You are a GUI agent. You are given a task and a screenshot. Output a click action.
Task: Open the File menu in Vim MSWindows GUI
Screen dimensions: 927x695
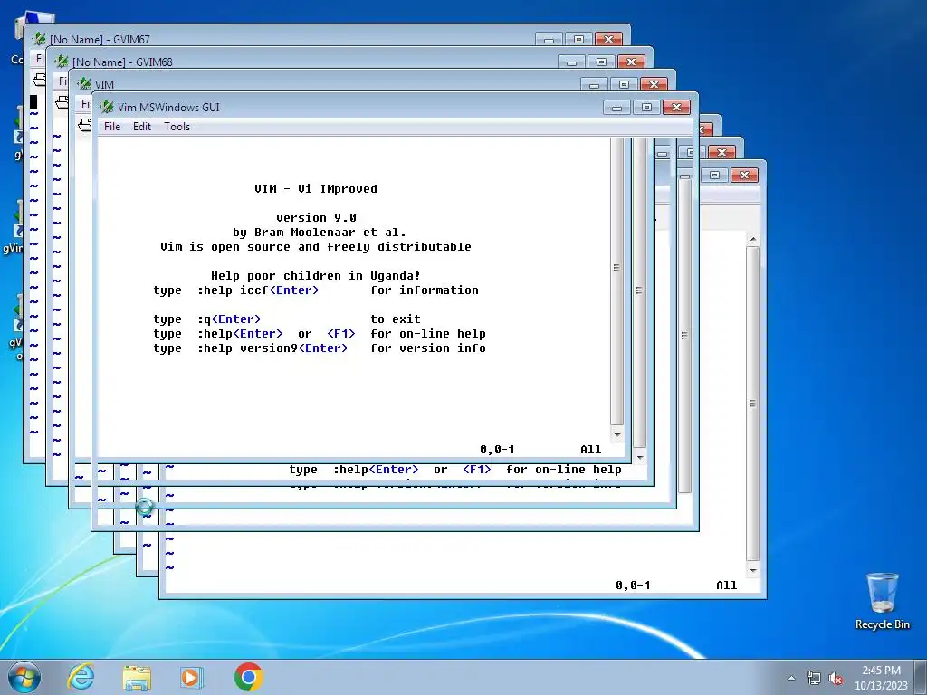pyautogui.click(x=111, y=127)
